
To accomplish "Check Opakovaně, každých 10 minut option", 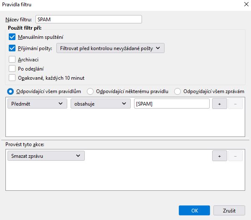I will 12,78.
